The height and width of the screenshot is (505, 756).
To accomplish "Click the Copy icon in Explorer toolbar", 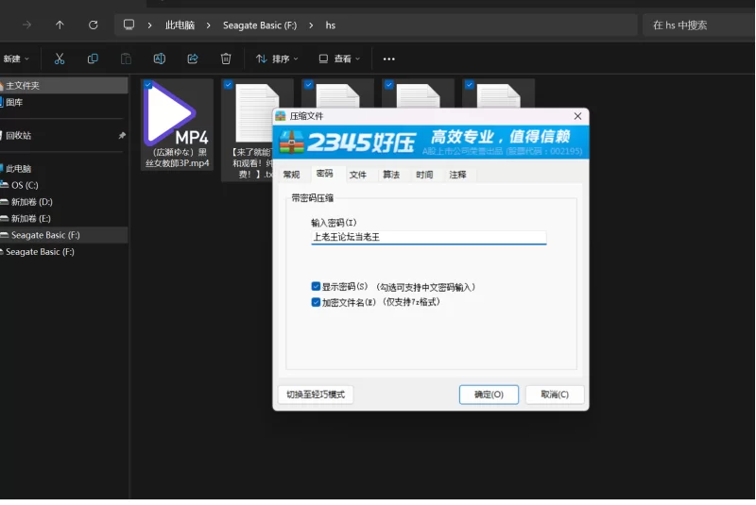I will [x=93, y=59].
